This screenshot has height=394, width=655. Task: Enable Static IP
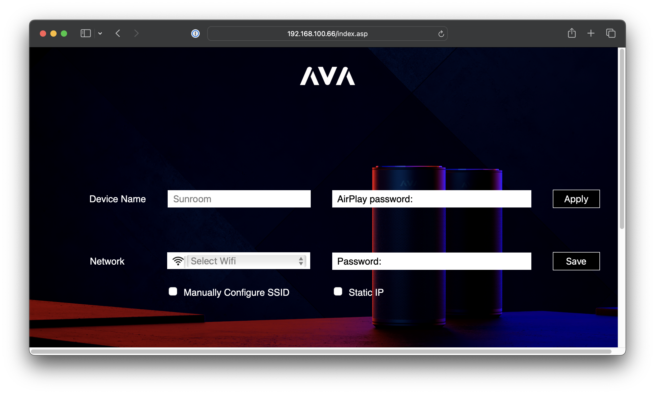click(x=338, y=291)
